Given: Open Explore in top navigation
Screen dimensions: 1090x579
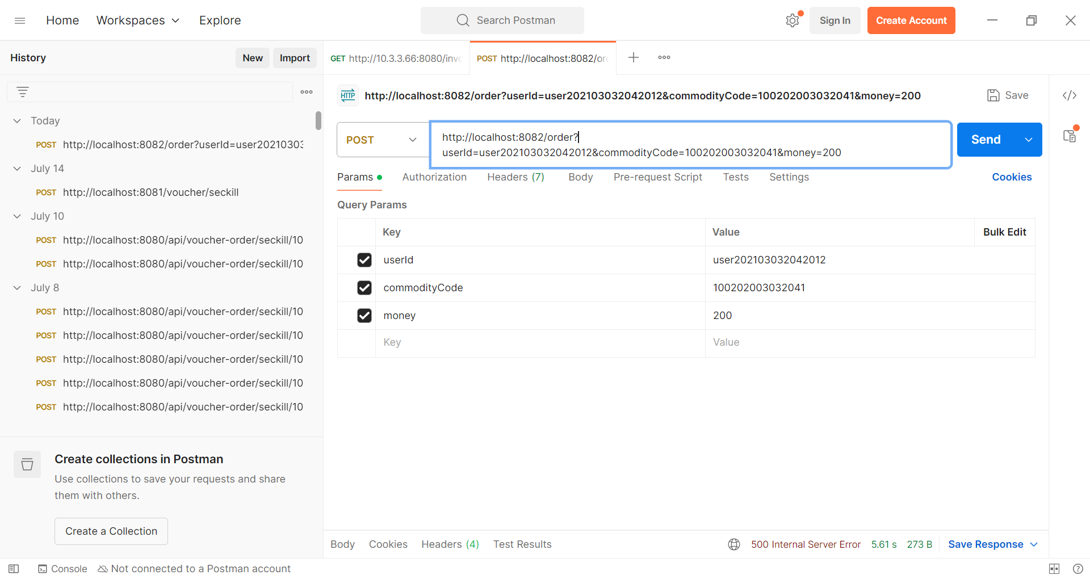Looking at the screenshot, I should pyautogui.click(x=220, y=20).
